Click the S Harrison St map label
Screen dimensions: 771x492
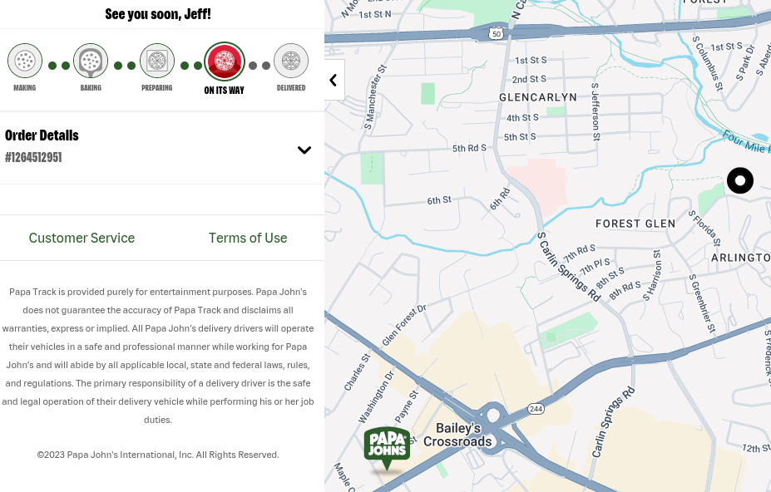[653, 275]
